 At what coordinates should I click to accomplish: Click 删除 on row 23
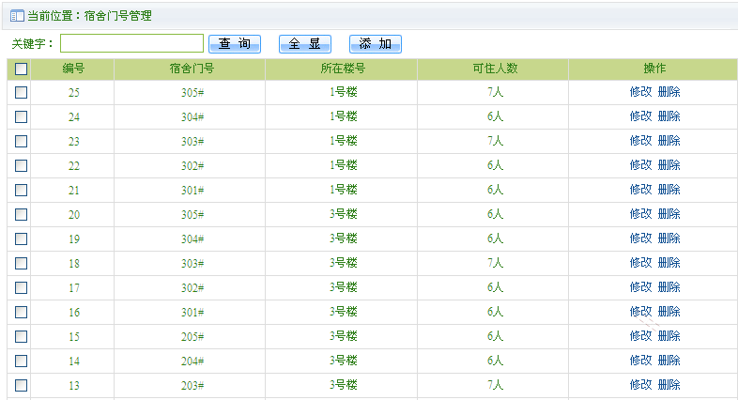(x=669, y=141)
